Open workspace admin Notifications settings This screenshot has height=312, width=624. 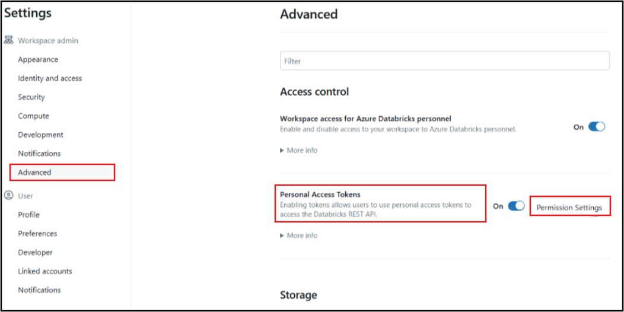[x=39, y=154]
